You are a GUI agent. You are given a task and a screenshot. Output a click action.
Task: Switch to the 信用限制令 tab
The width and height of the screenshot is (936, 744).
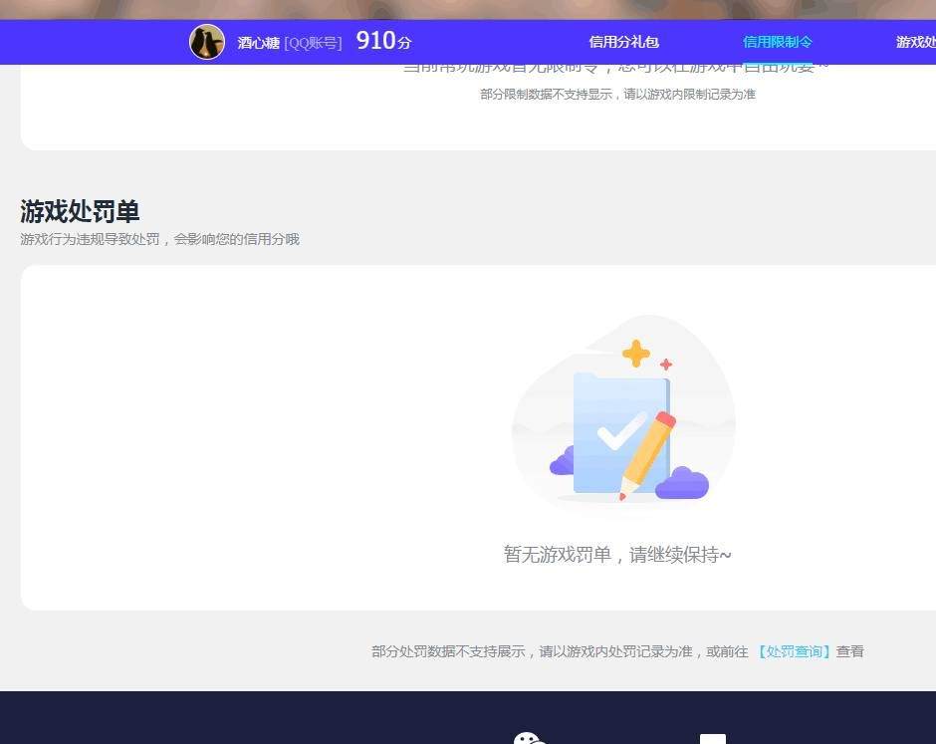click(x=778, y=42)
